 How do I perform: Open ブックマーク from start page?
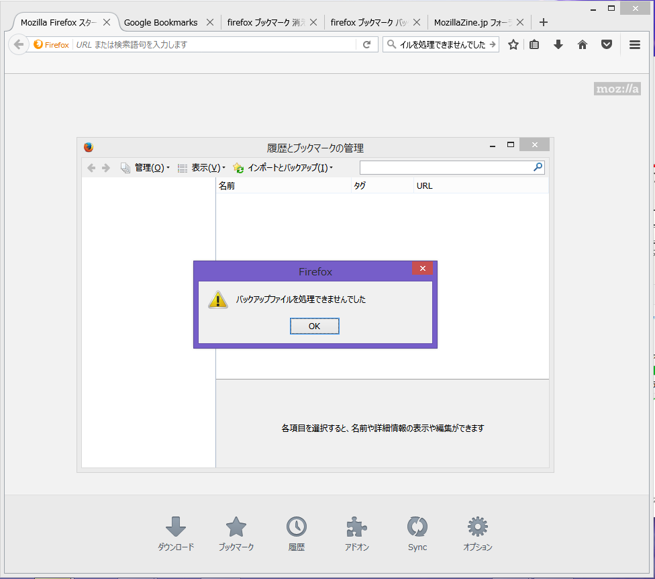point(236,534)
